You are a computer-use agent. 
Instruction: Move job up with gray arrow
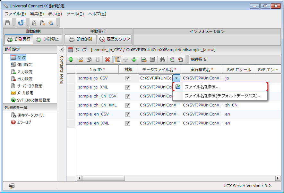[125, 60]
